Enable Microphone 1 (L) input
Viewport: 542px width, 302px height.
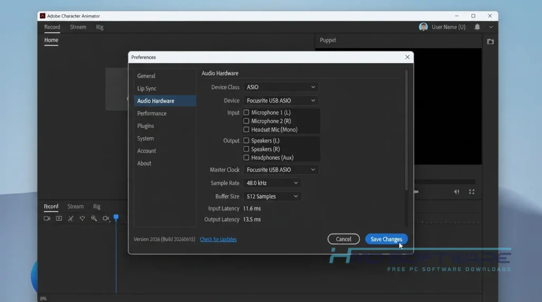coord(246,112)
